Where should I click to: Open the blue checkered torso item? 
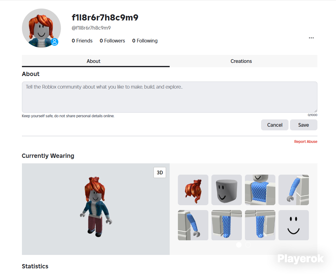click(x=260, y=190)
